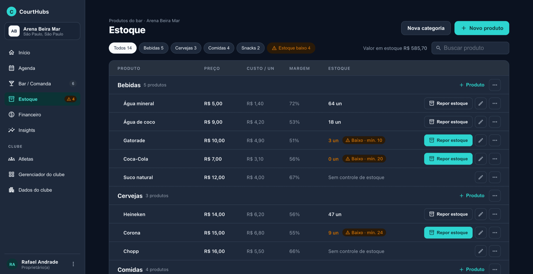Add product to Bebidas category
The image size is (533, 274).
pyautogui.click(x=472, y=85)
